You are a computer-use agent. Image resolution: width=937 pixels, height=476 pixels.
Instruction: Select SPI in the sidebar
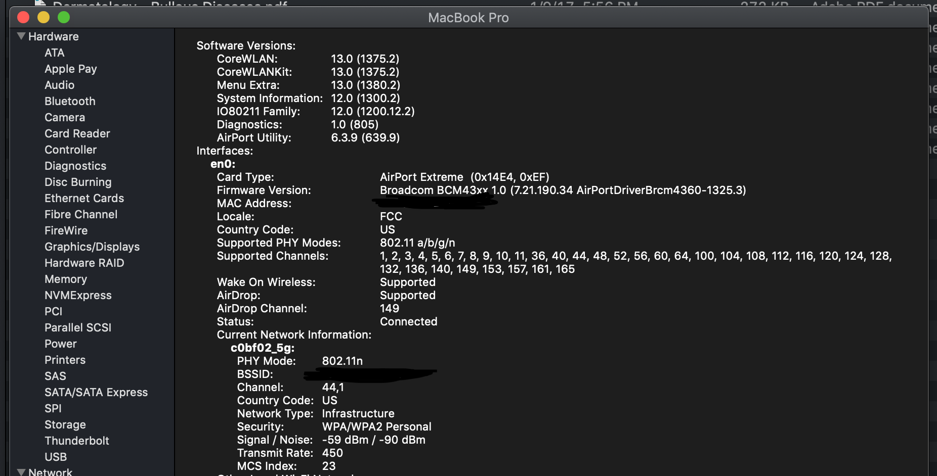(53, 408)
